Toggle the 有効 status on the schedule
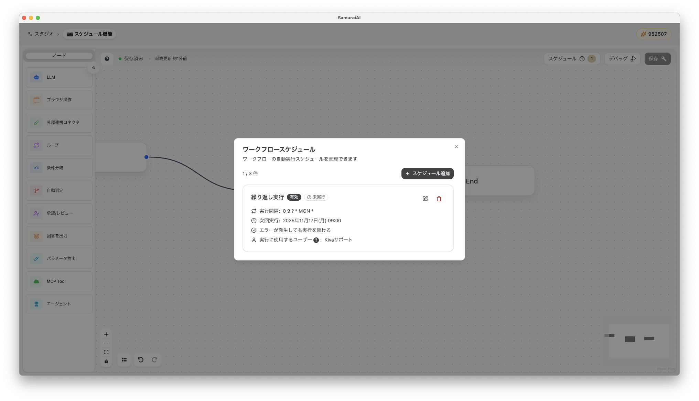 tap(294, 197)
